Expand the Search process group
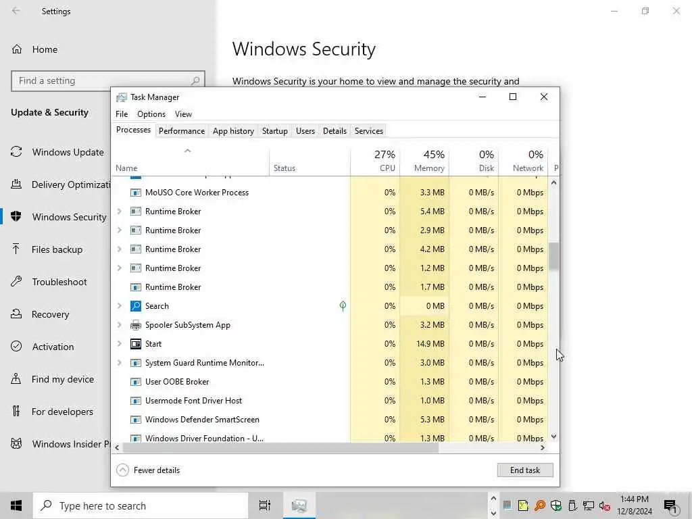The image size is (692, 519). (x=119, y=306)
